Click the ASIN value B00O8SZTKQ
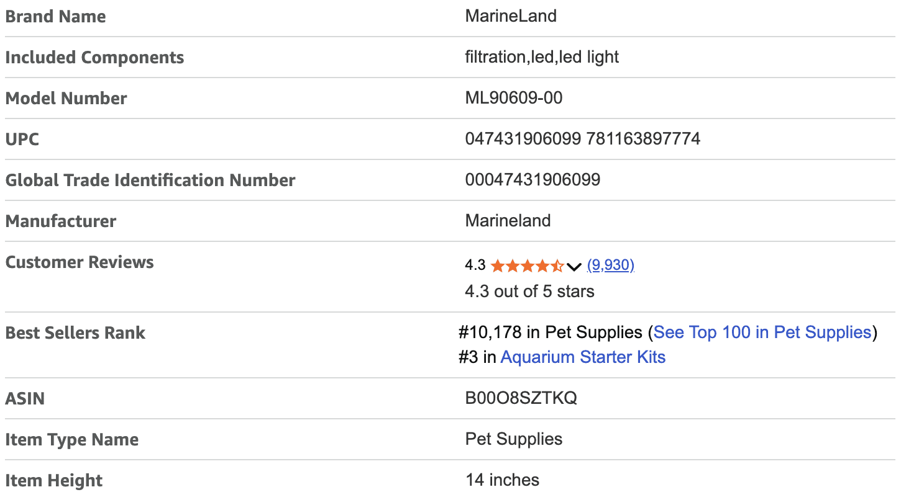This screenshot has width=901, height=500. click(x=521, y=398)
